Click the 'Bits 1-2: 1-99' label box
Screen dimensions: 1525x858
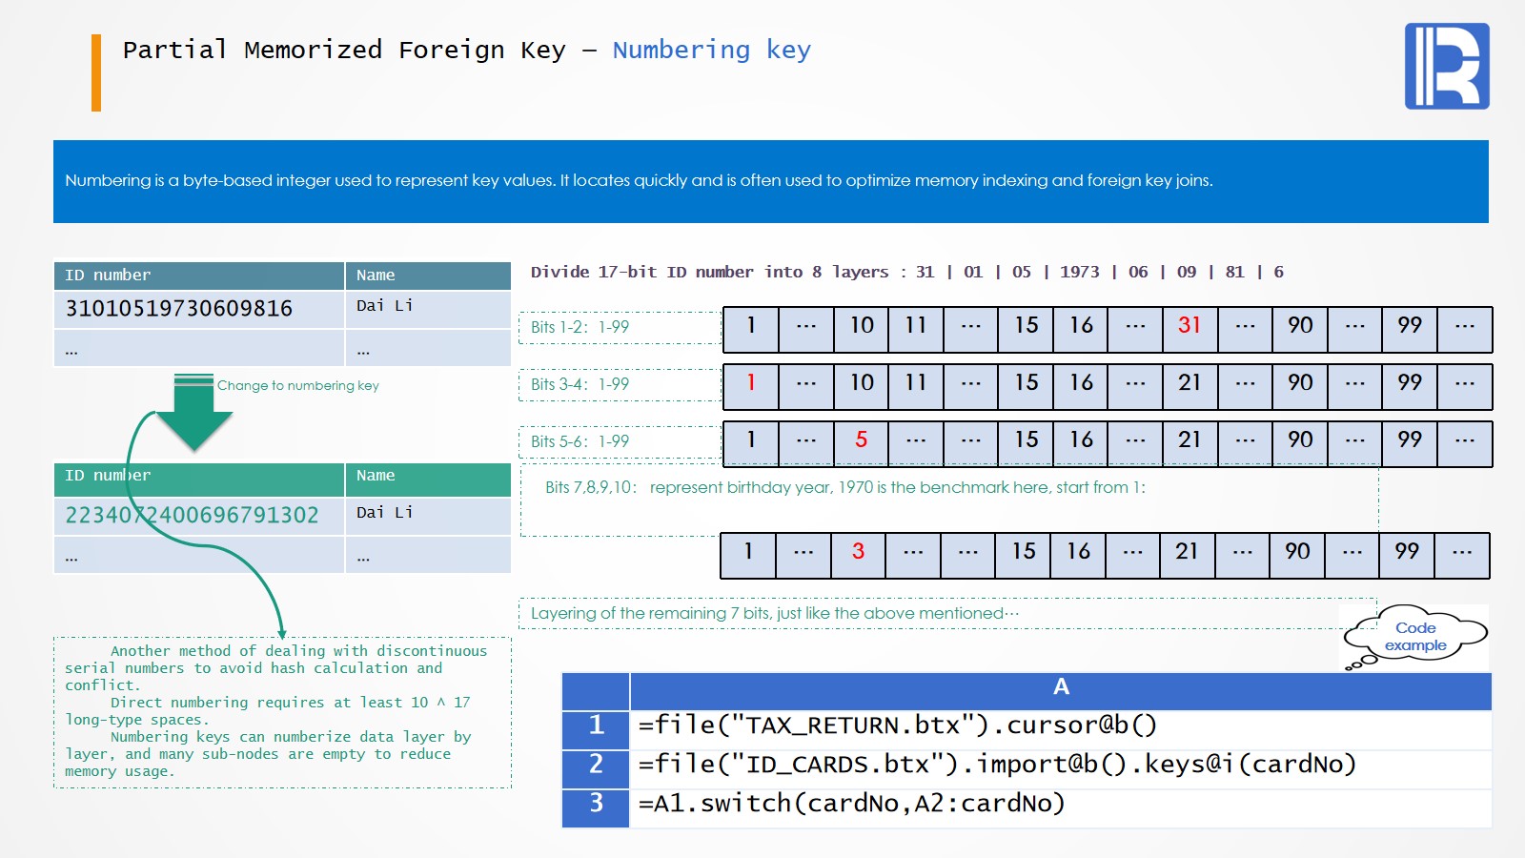pos(620,327)
